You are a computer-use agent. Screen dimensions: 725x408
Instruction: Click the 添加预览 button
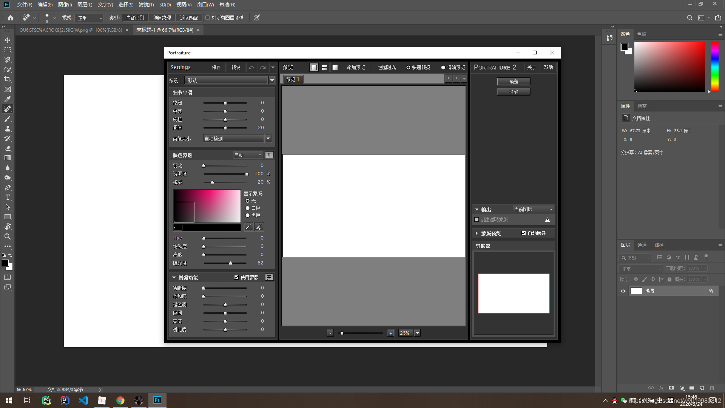pos(356,67)
